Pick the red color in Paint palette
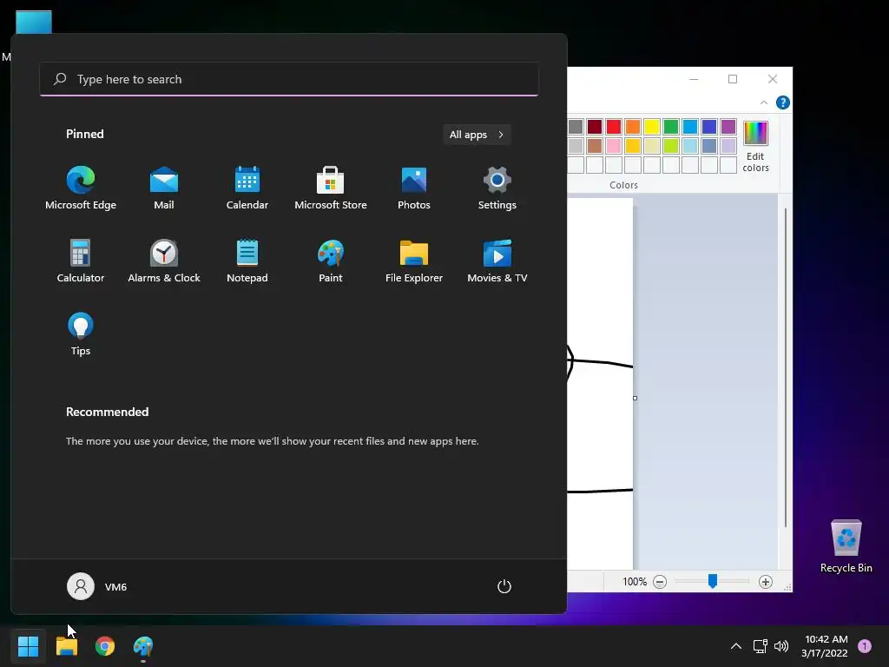 click(614, 127)
